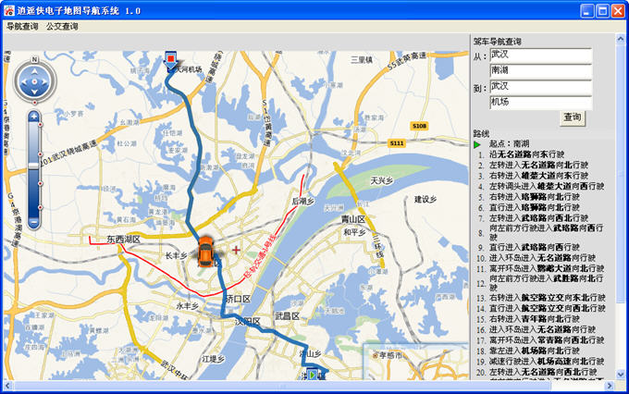Select route step 9 直行进入武珞路向西行驶
This screenshot has height=394, width=629.
click(535, 247)
